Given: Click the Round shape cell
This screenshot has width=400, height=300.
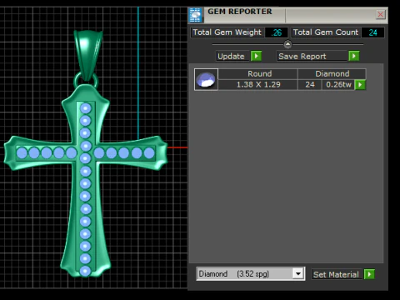Looking at the screenshot, I should tap(258, 74).
